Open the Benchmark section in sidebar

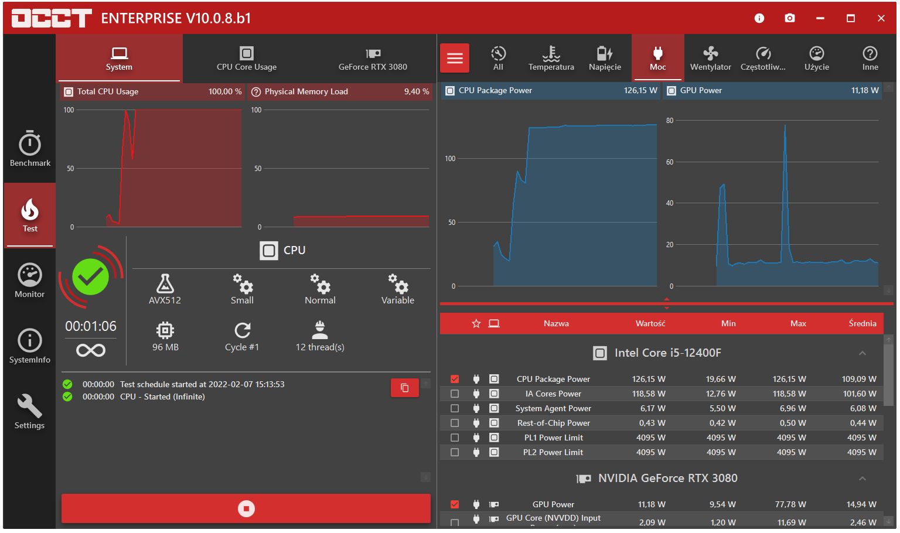30,149
